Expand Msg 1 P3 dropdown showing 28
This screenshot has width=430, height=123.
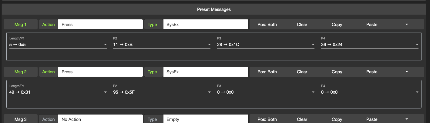[x=266, y=45]
